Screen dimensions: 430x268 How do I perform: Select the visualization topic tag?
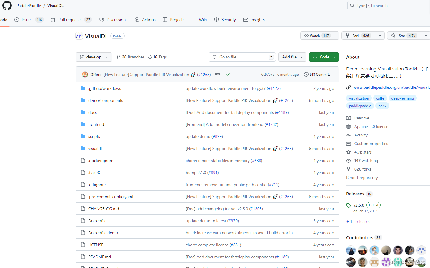[359, 98]
